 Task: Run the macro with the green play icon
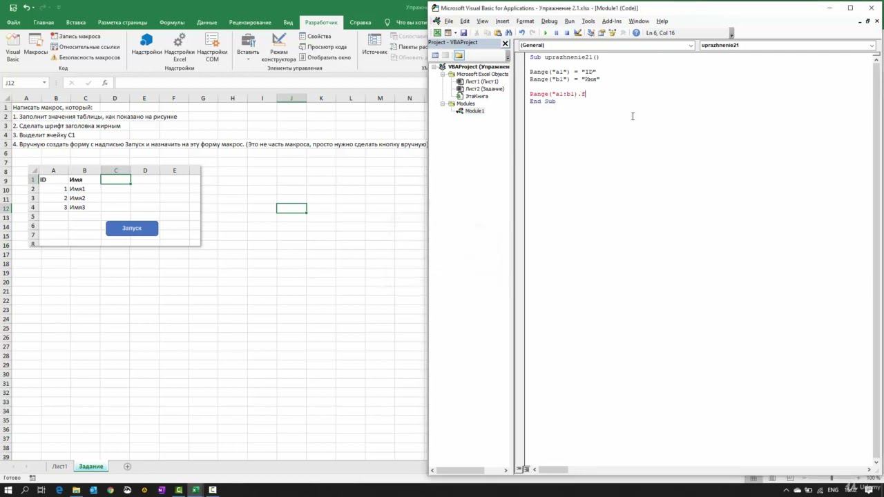(x=546, y=33)
